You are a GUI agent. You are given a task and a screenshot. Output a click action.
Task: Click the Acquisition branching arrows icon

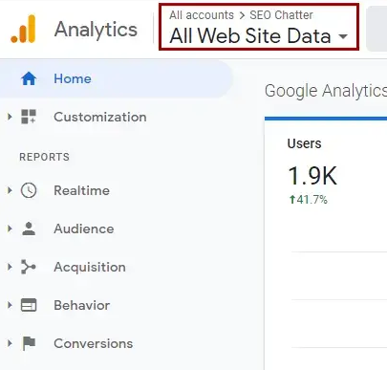point(29,267)
